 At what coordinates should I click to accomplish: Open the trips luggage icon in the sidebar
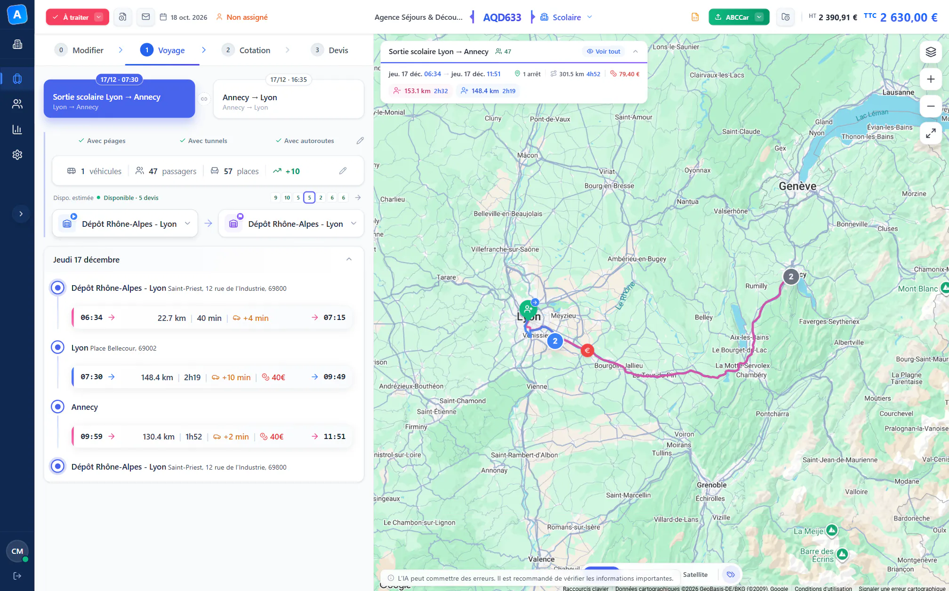17,79
